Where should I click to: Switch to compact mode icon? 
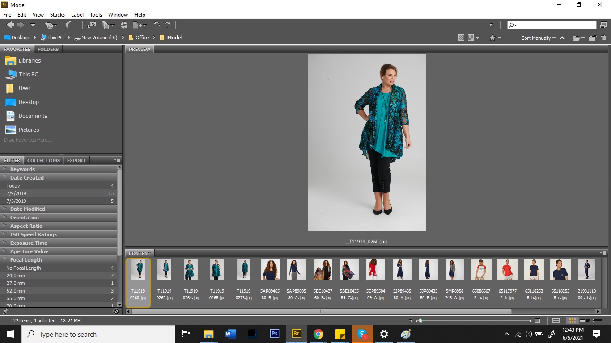pos(603,25)
